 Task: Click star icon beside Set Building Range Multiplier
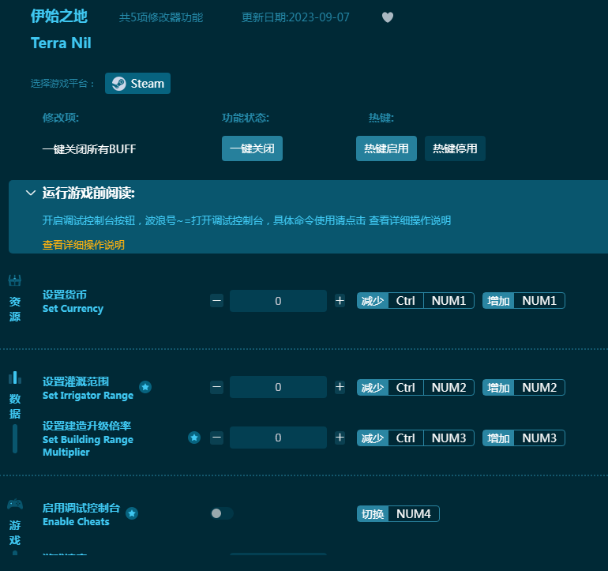pos(194,438)
